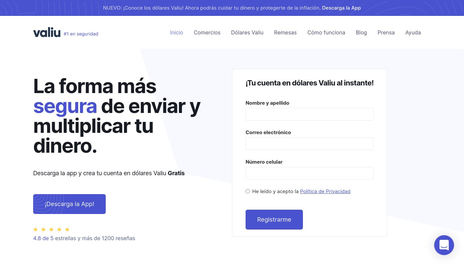
Task: Click the ¡Descarga la App! button
Action: click(x=69, y=204)
